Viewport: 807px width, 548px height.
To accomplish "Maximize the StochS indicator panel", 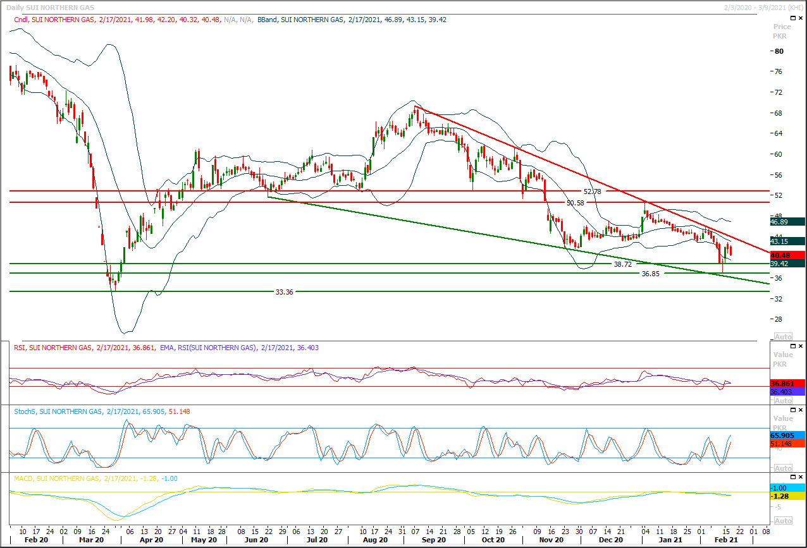I will [793, 410].
